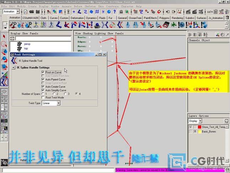Open the Animate menu in the menu bar
230x173 pixels.
pyautogui.click(x=67, y=6)
